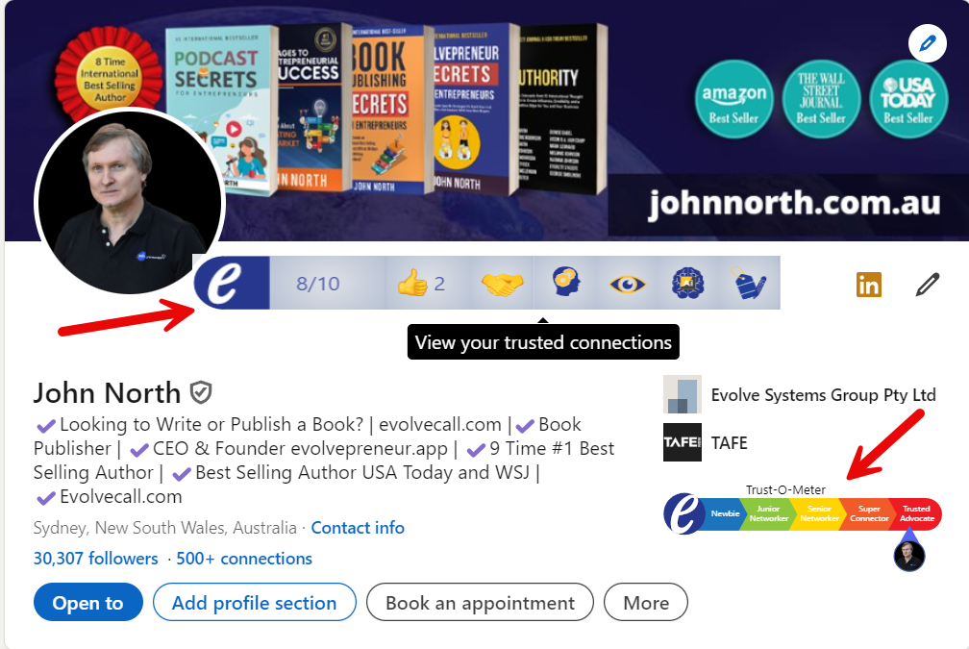Click the AI brain icon
969x649 pixels.
click(688, 283)
